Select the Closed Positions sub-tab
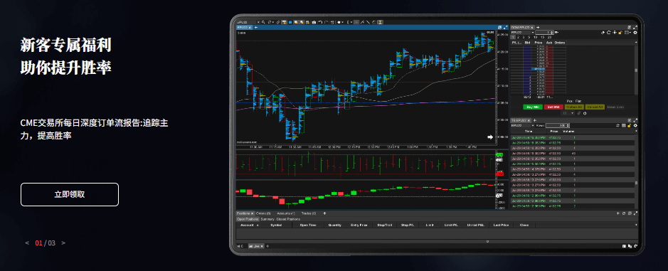Image resolution: width=668 pixels, height=271 pixels. [288, 219]
